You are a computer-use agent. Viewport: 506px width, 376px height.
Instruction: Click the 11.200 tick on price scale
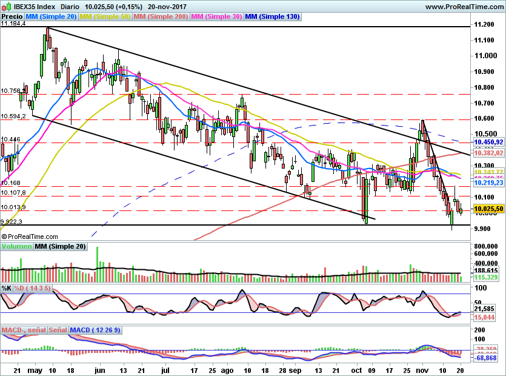[x=484, y=24]
